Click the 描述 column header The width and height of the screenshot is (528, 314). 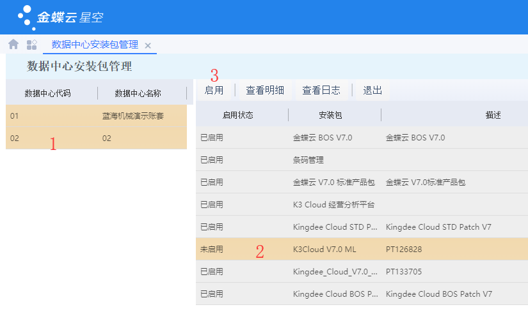point(493,115)
